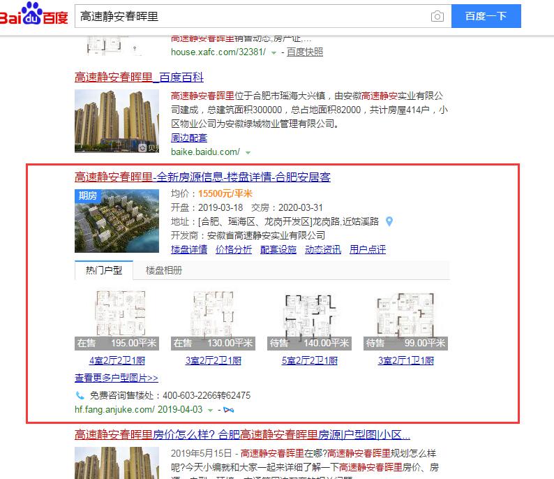
Task: Click the floor plan thumbnail of the top result
Action: [114, 45]
